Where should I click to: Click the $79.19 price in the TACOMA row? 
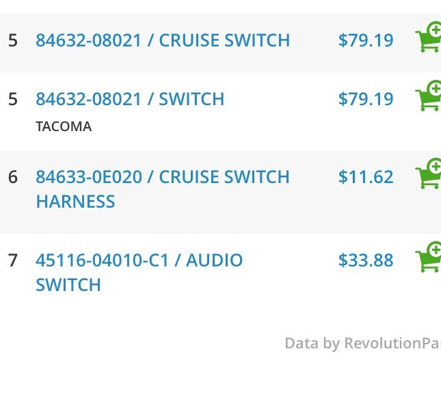pos(366,99)
